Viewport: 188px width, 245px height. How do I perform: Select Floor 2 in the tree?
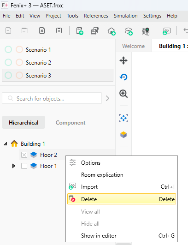pyautogui.click(x=48, y=155)
